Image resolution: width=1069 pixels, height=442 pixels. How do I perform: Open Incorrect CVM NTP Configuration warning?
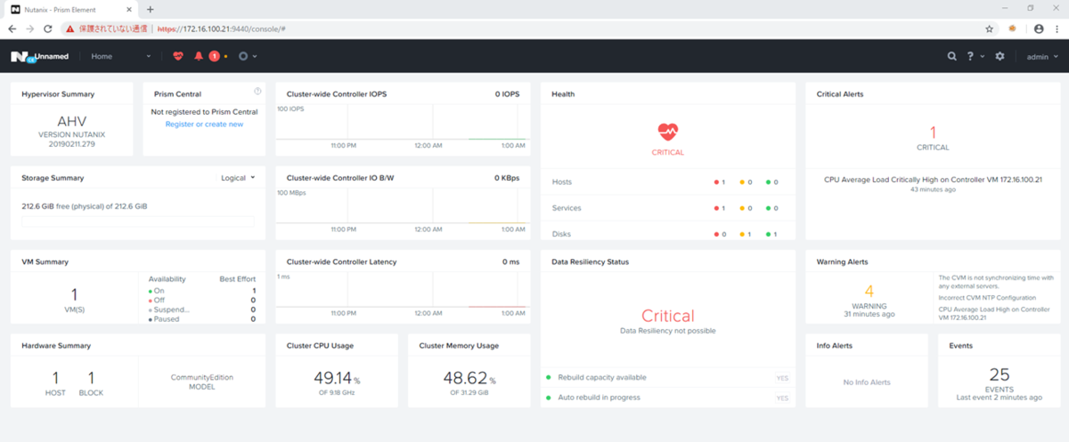pyautogui.click(x=988, y=298)
